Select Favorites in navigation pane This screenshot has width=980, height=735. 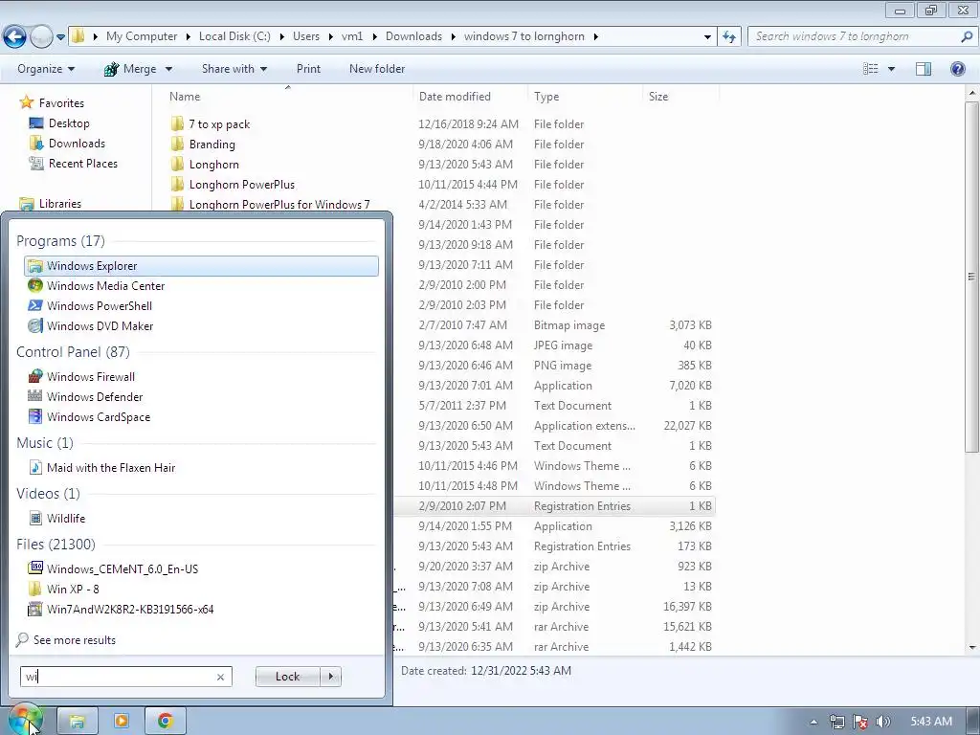click(x=61, y=103)
